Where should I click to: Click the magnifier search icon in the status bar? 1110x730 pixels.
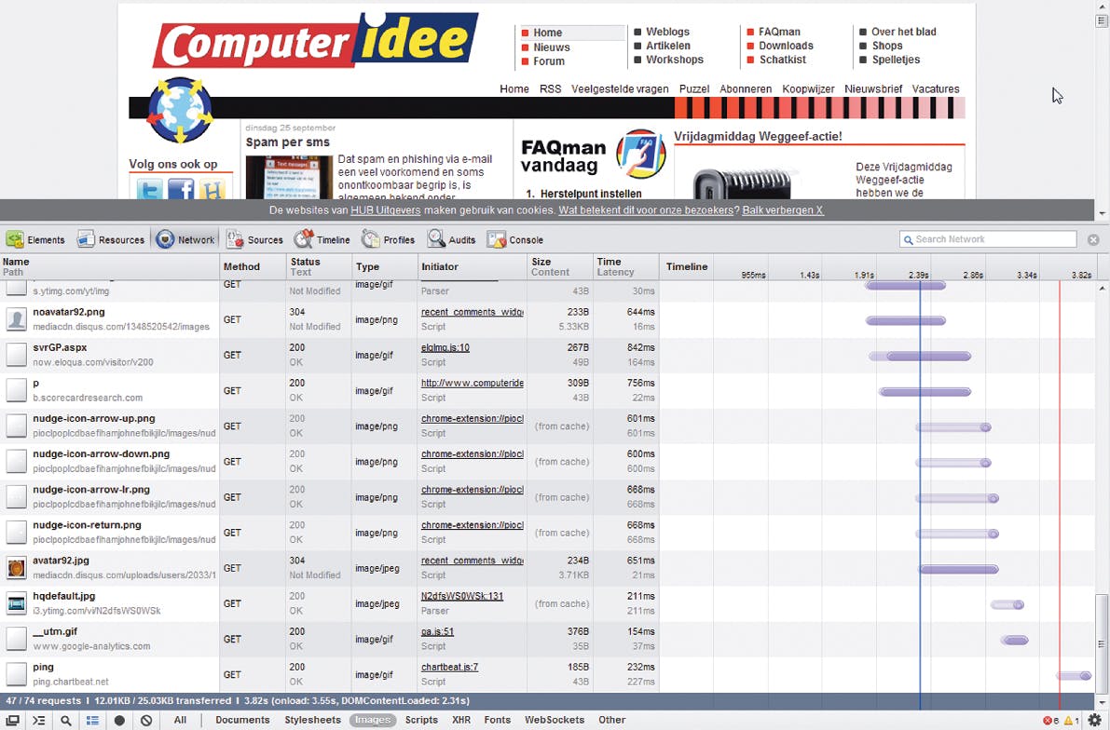[x=65, y=720]
